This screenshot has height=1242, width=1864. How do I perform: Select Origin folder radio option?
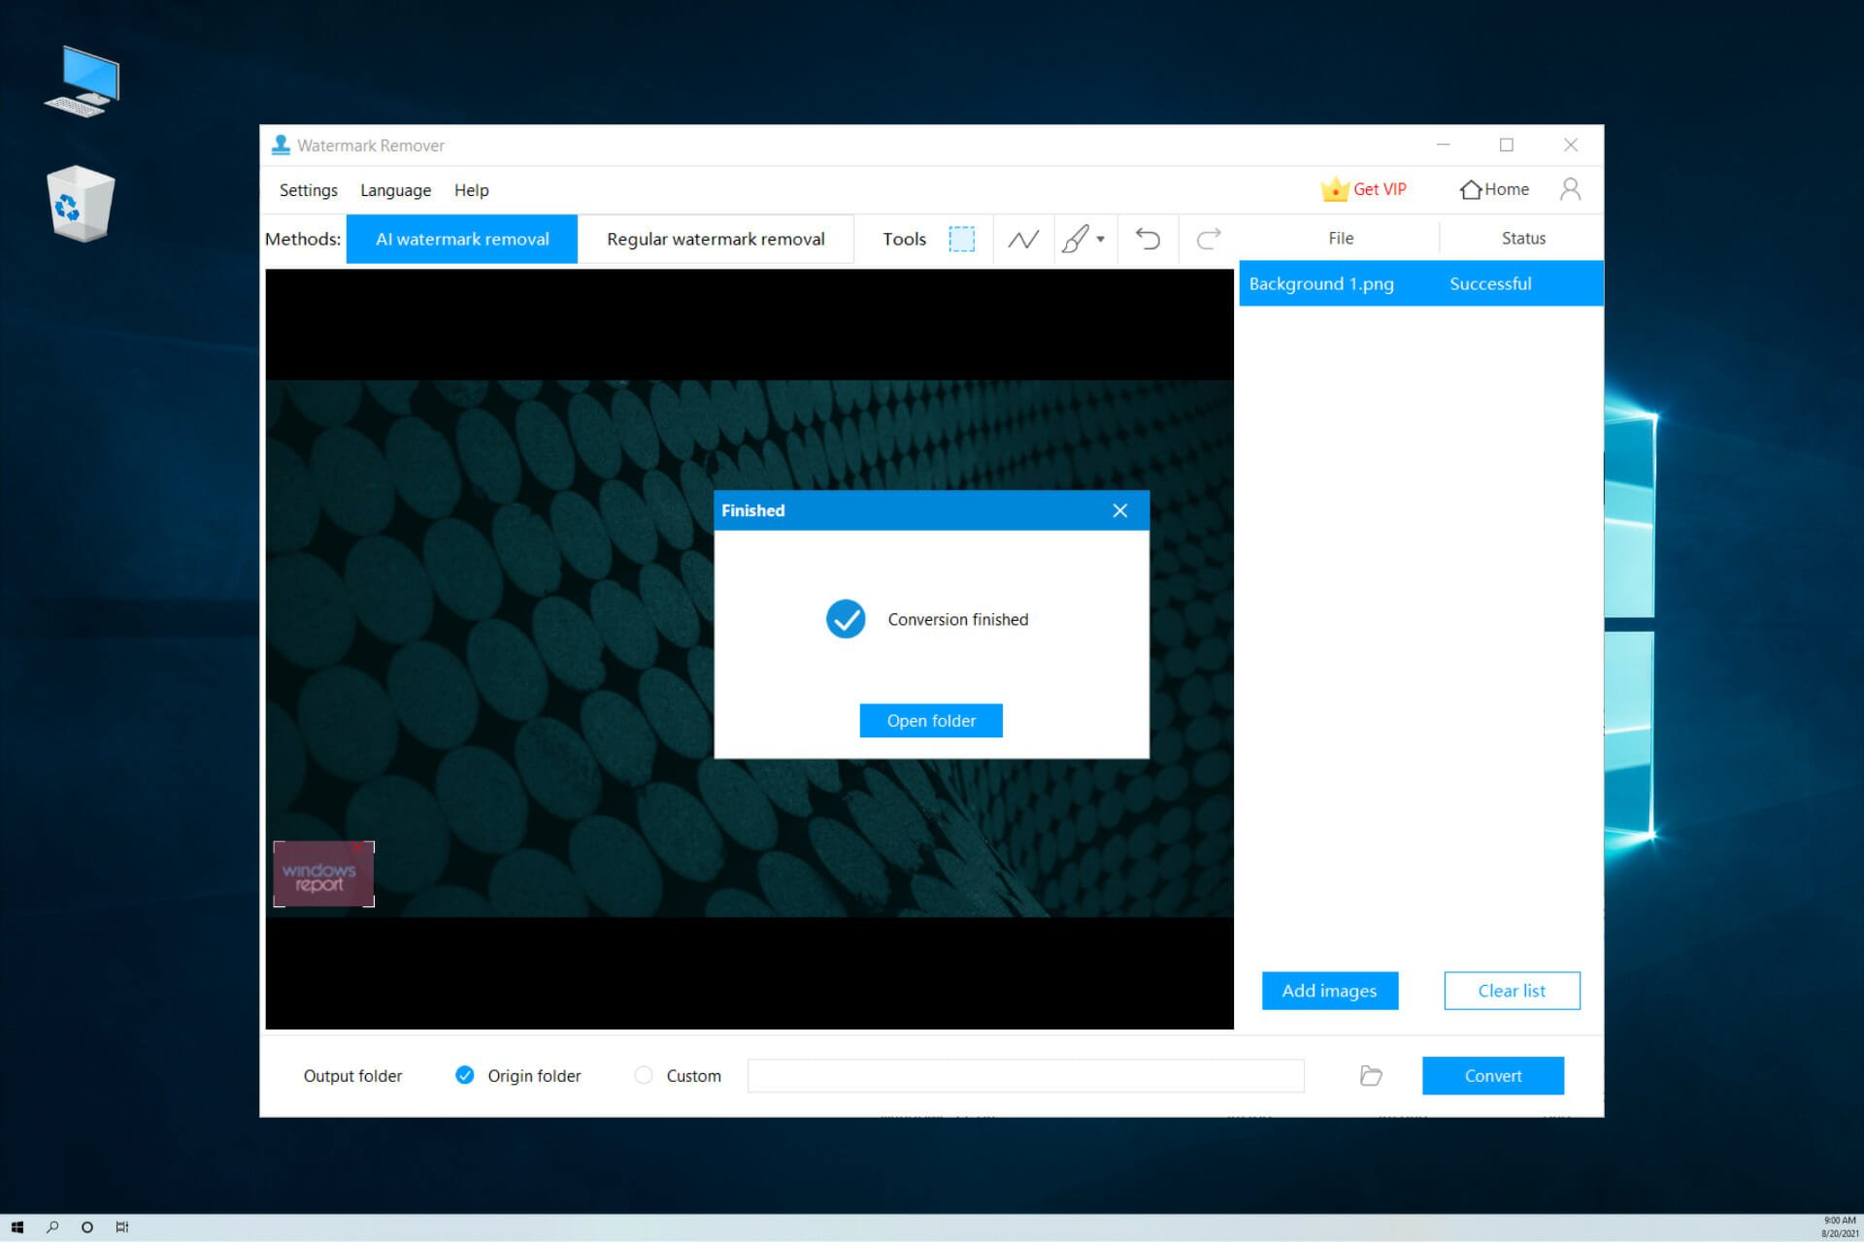[x=465, y=1075]
